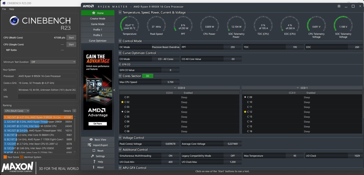Select the Xeon W-3265M ranking row
Image resolution: width=364 pixels, height=175 pixels.
click(38, 126)
